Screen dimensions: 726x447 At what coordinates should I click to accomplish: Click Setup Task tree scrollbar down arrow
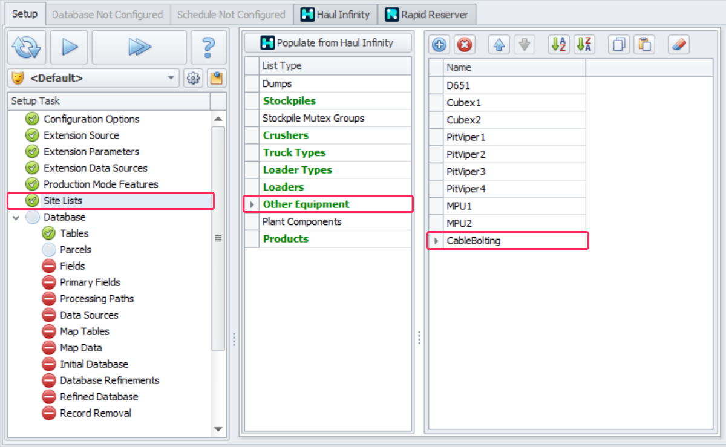click(218, 429)
